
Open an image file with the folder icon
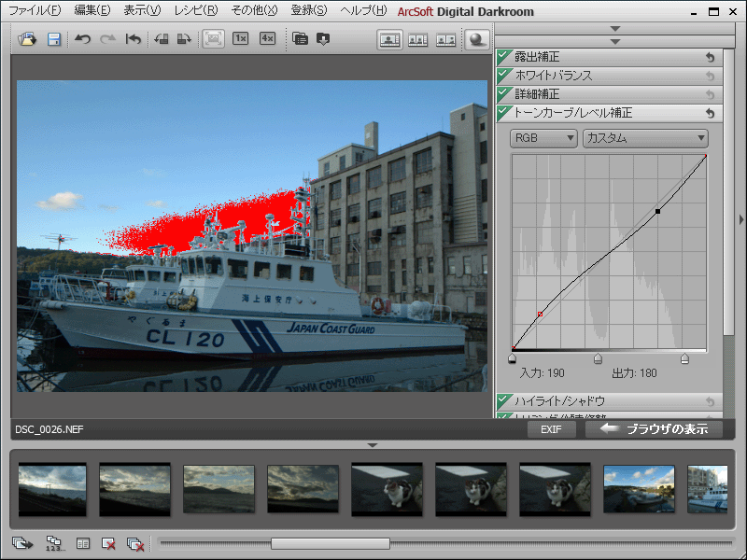pyautogui.click(x=27, y=39)
